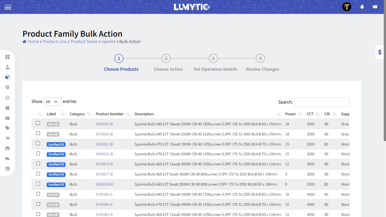Check the SV60022-B row checkbox
Image resolution: width=386 pixels, height=217 pixels.
click(38, 153)
